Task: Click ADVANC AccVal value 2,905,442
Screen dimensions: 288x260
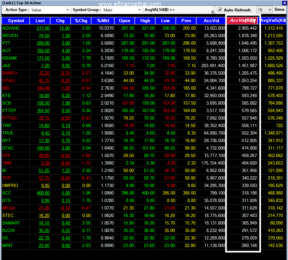Action: 247,28
